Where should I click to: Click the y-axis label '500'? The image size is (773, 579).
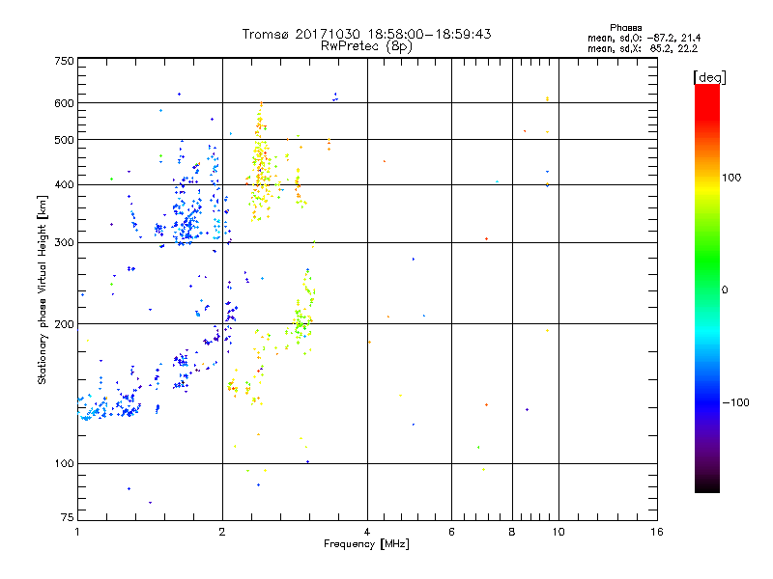64,140
